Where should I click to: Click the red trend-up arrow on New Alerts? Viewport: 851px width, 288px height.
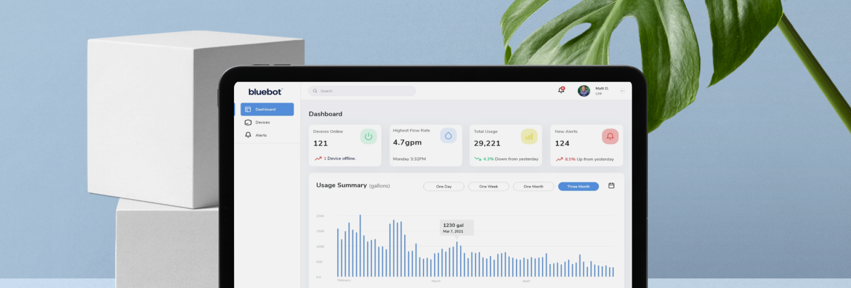click(x=559, y=159)
